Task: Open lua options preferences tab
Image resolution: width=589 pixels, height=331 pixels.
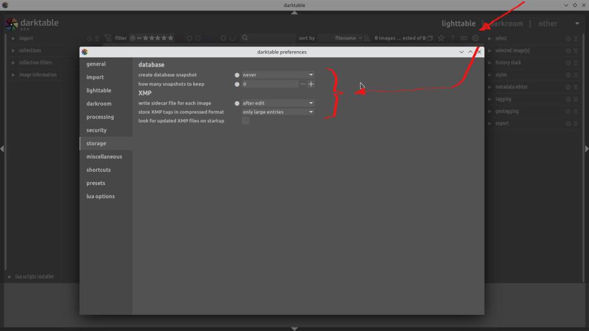Action: coord(106,197)
